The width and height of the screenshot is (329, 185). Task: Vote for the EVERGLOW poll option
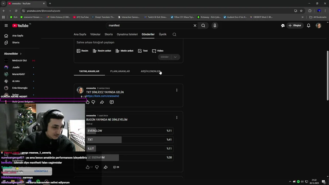(130, 131)
